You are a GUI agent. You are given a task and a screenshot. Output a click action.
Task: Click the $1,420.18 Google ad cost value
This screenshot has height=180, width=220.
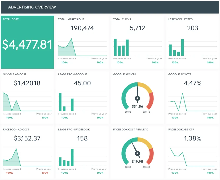[x=27, y=83]
